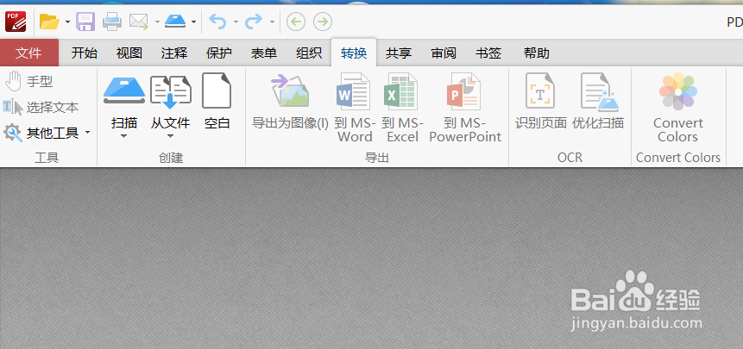Switch to the 视图 tab
The image size is (743, 349).
[129, 53]
